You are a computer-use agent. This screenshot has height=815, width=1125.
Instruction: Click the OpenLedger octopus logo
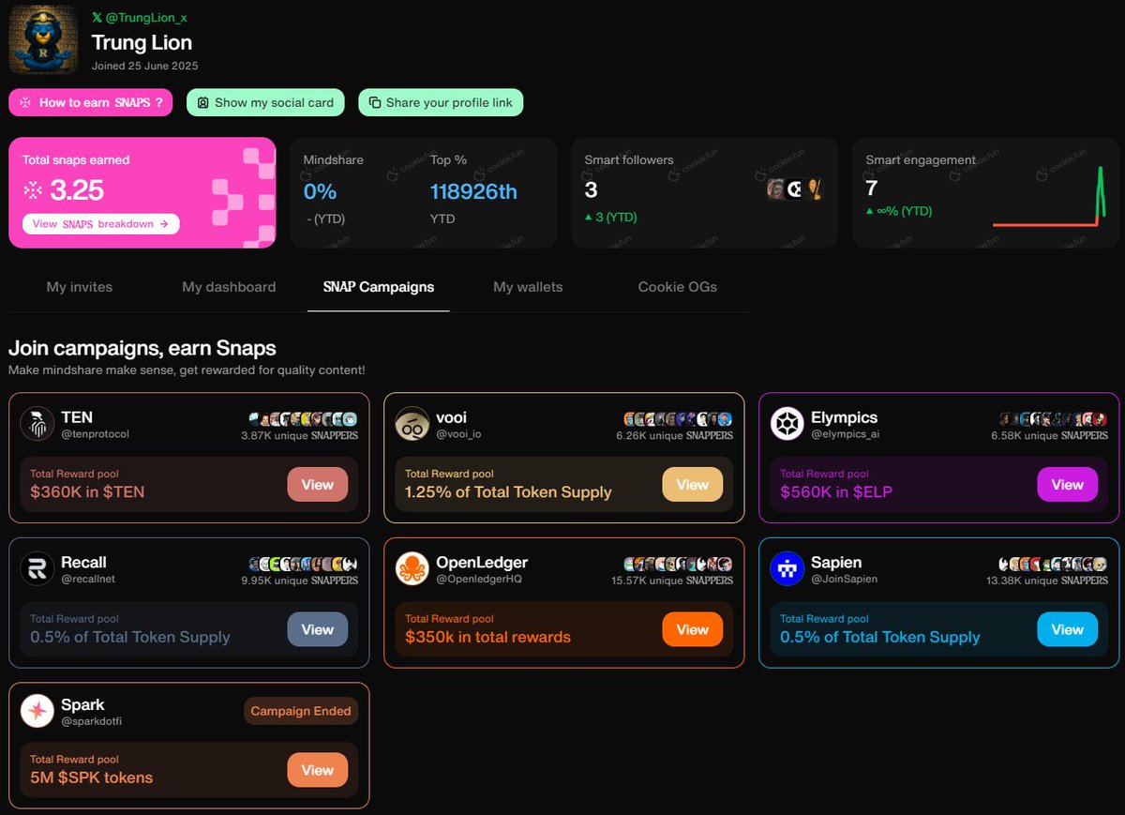pyautogui.click(x=412, y=568)
